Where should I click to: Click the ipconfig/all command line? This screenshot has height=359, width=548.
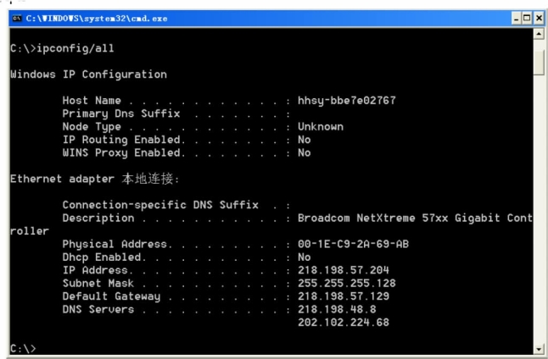62,48
